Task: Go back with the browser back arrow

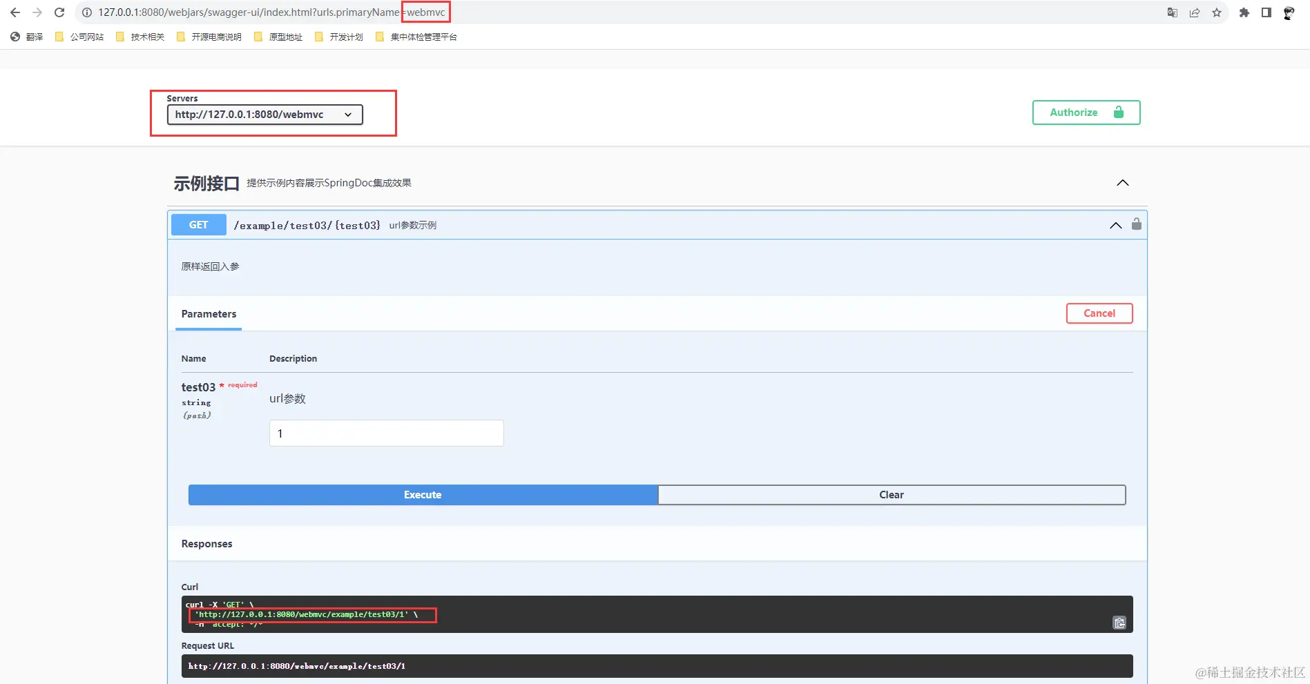Action: coord(15,12)
